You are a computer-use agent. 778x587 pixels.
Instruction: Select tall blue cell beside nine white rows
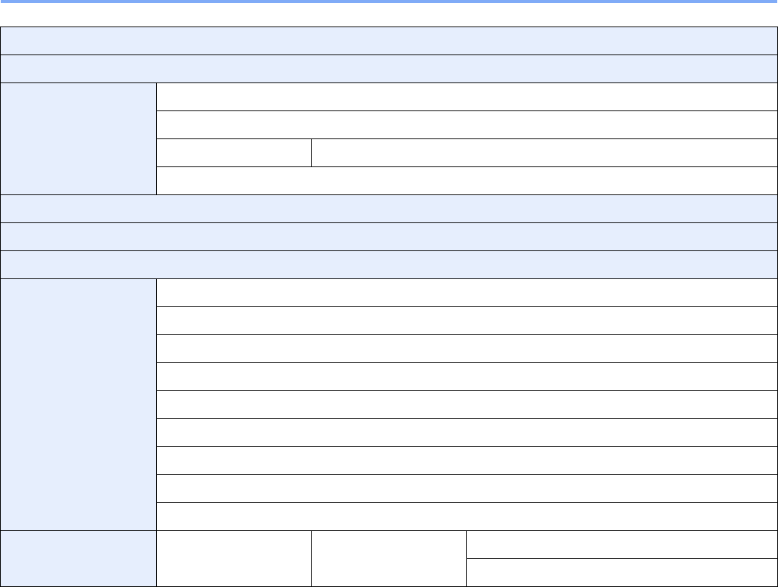point(79,404)
